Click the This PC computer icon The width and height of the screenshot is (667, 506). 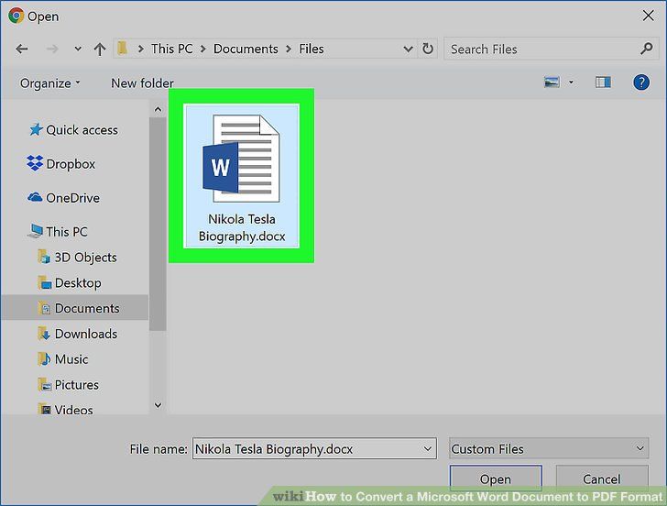(x=36, y=231)
